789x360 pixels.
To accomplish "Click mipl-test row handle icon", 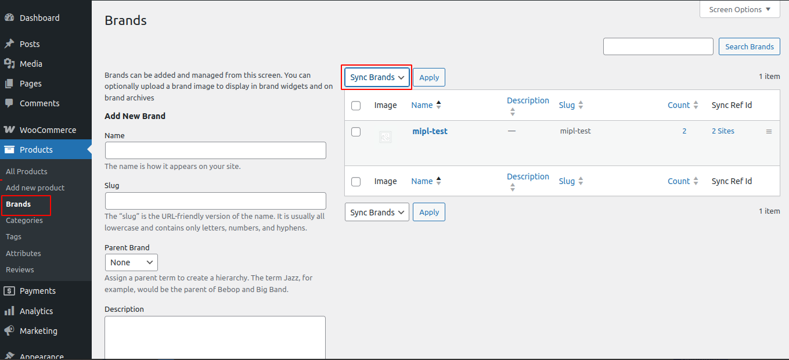I will click(x=769, y=132).
